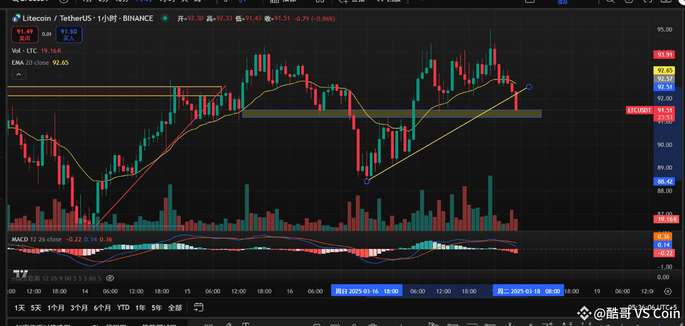The width and height of the screenshot is (685, 326).
Task: Select the 5天 time range
Action: pos(36,308)
